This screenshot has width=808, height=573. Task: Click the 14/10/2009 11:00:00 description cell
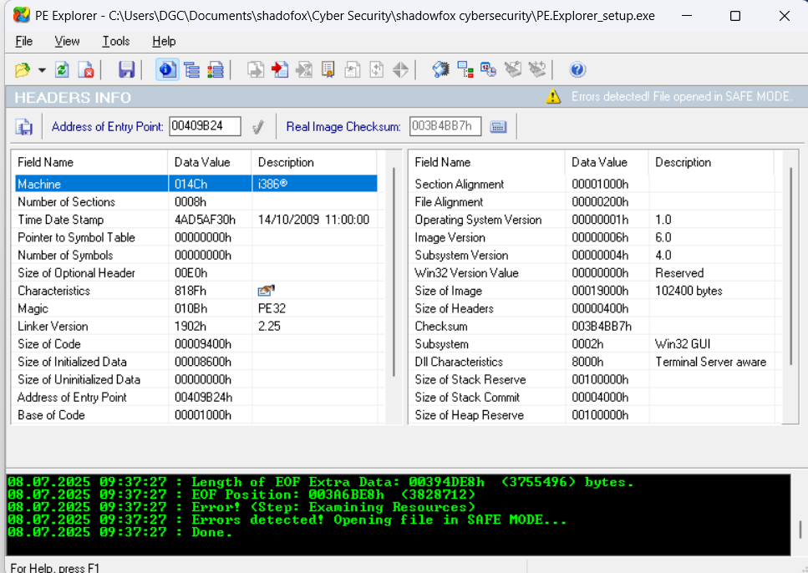click(313, 220)
